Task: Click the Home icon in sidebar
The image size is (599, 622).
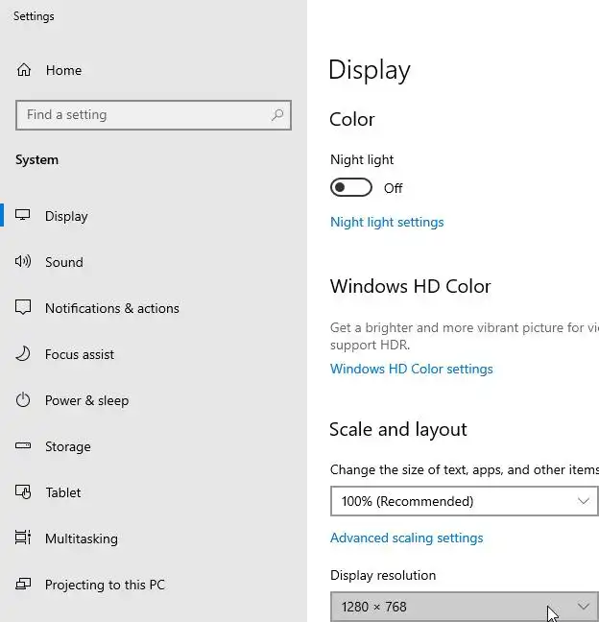Action: coord(24,70)
